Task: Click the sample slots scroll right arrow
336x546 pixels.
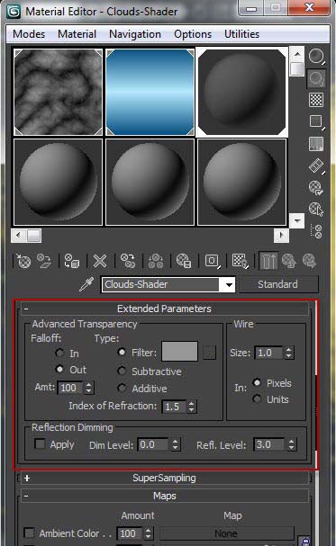Action: click(x=281, y=236)
